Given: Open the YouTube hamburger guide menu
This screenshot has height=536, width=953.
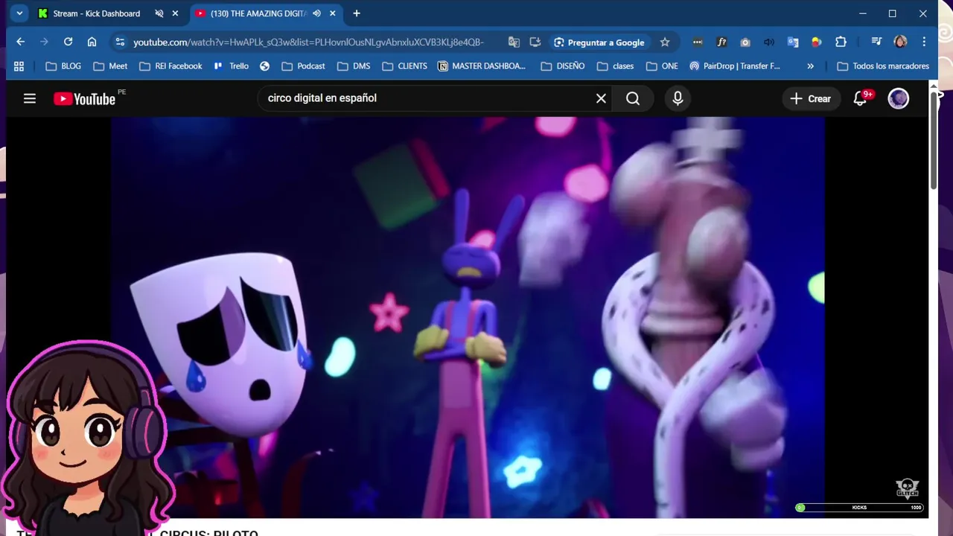Looking at the screenshot, I should (30, 98).
